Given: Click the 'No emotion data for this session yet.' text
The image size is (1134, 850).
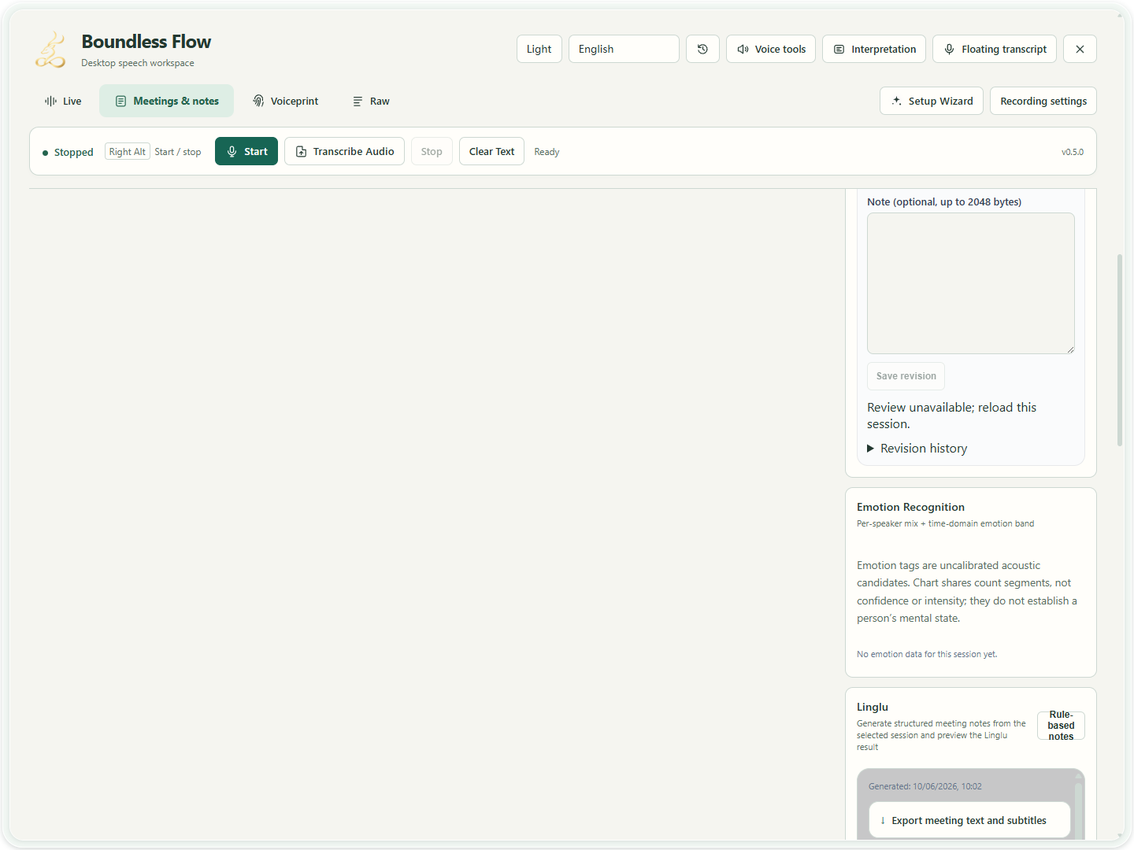Looking at the screenshot, I should click(x=927, y=654).
